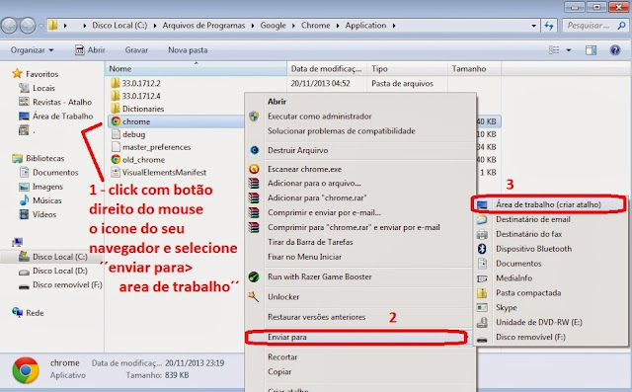Click Disco Local (C:) in address path
Image resolution: width=632 pixels, height=392 pixels.
119,26
